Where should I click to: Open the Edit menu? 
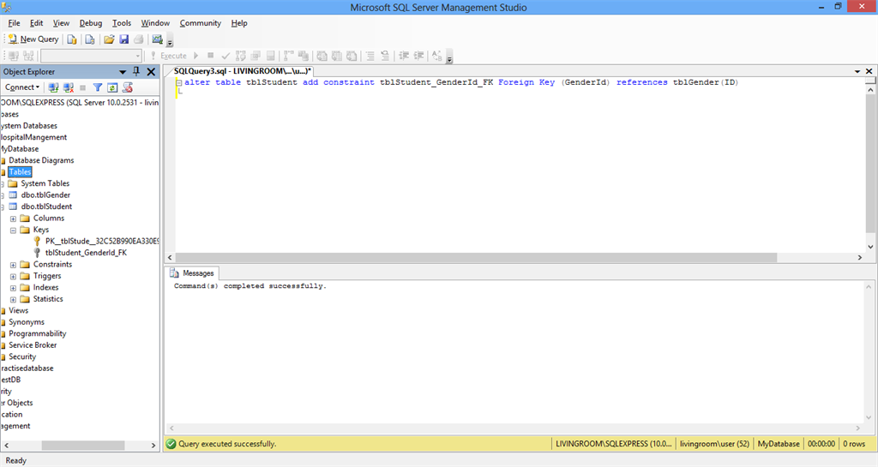pos(36,23)
